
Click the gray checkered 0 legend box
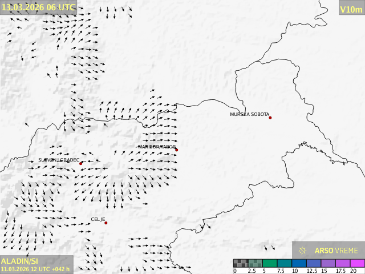point(240,264)
